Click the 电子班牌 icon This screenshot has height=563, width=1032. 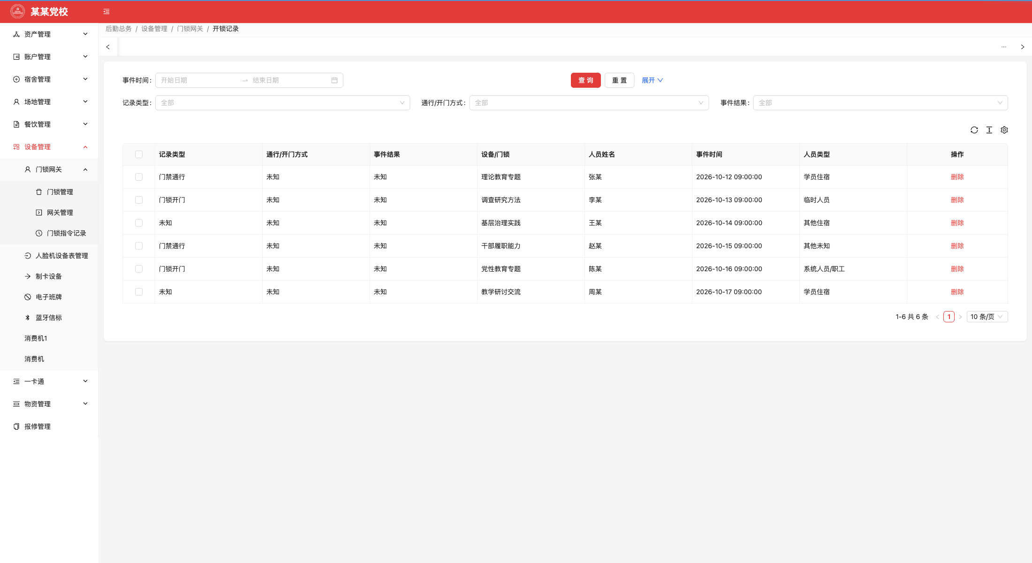click(28, 297)
